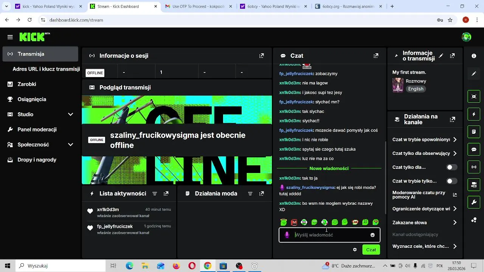Show hidden system tray icons
484x272 pixels.
385,266
